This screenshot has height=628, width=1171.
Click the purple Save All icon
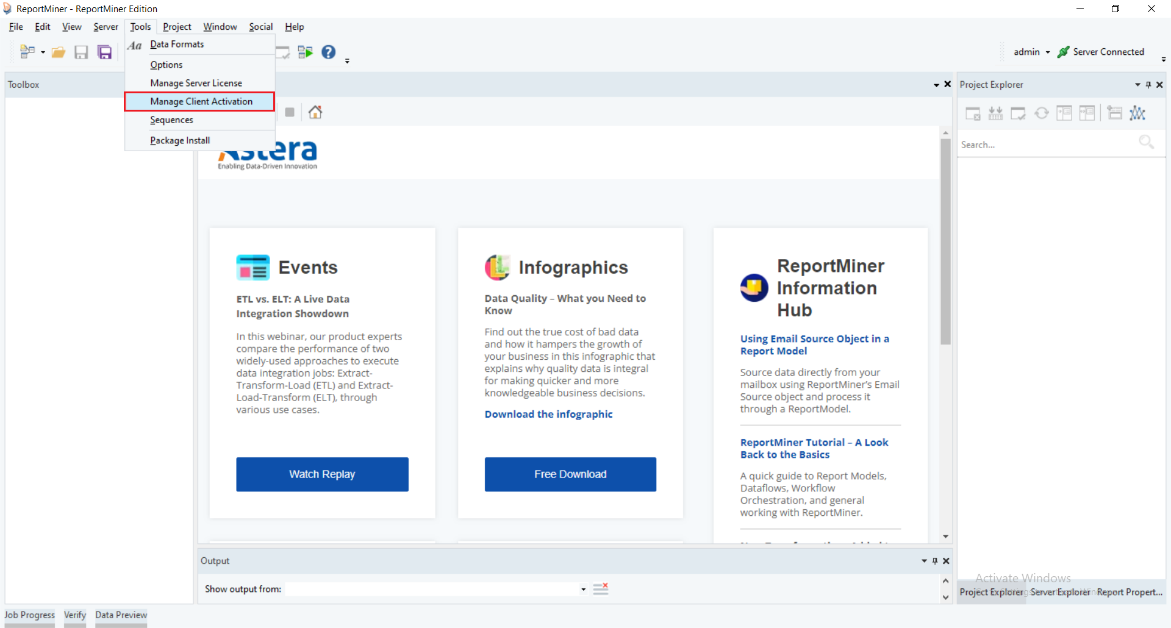105,52
